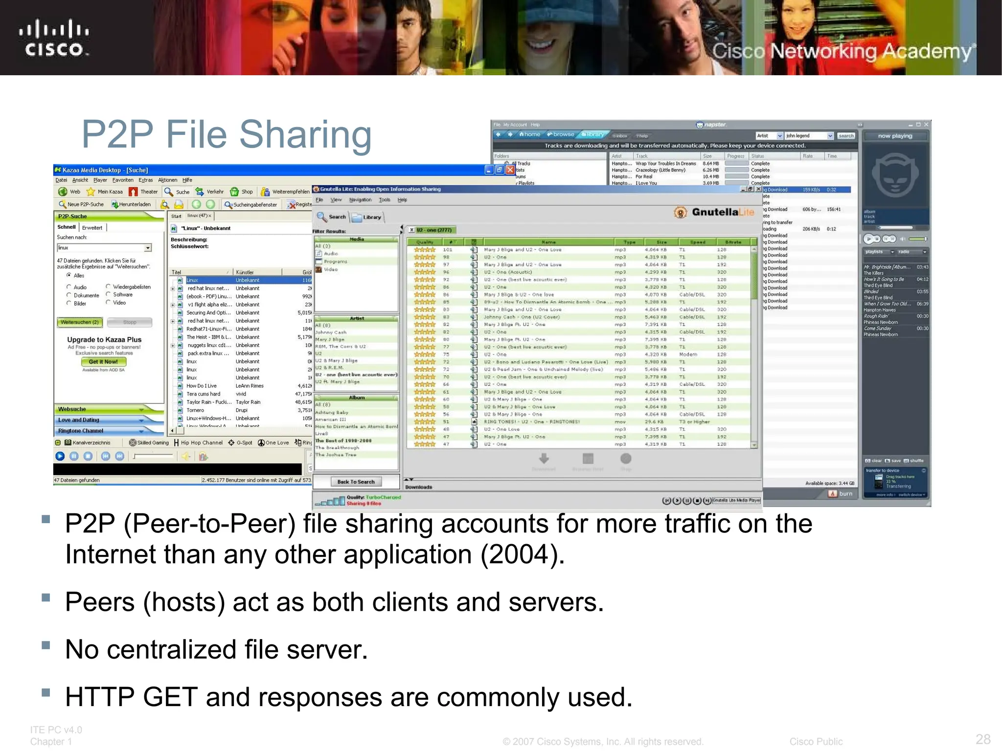Expand the v1 flight alpha eliz row

[173, 305]
